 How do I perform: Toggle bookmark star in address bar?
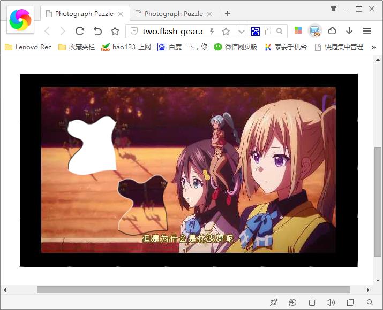[226, 32]
